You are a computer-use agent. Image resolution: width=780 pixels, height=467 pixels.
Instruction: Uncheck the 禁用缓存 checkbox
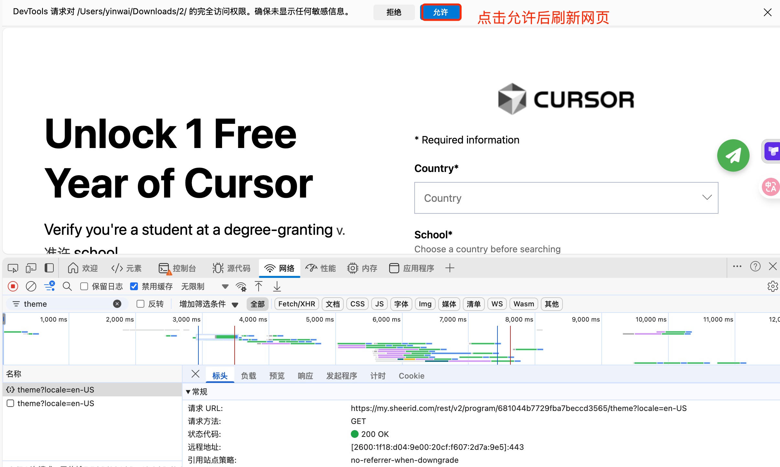point(134,286)
